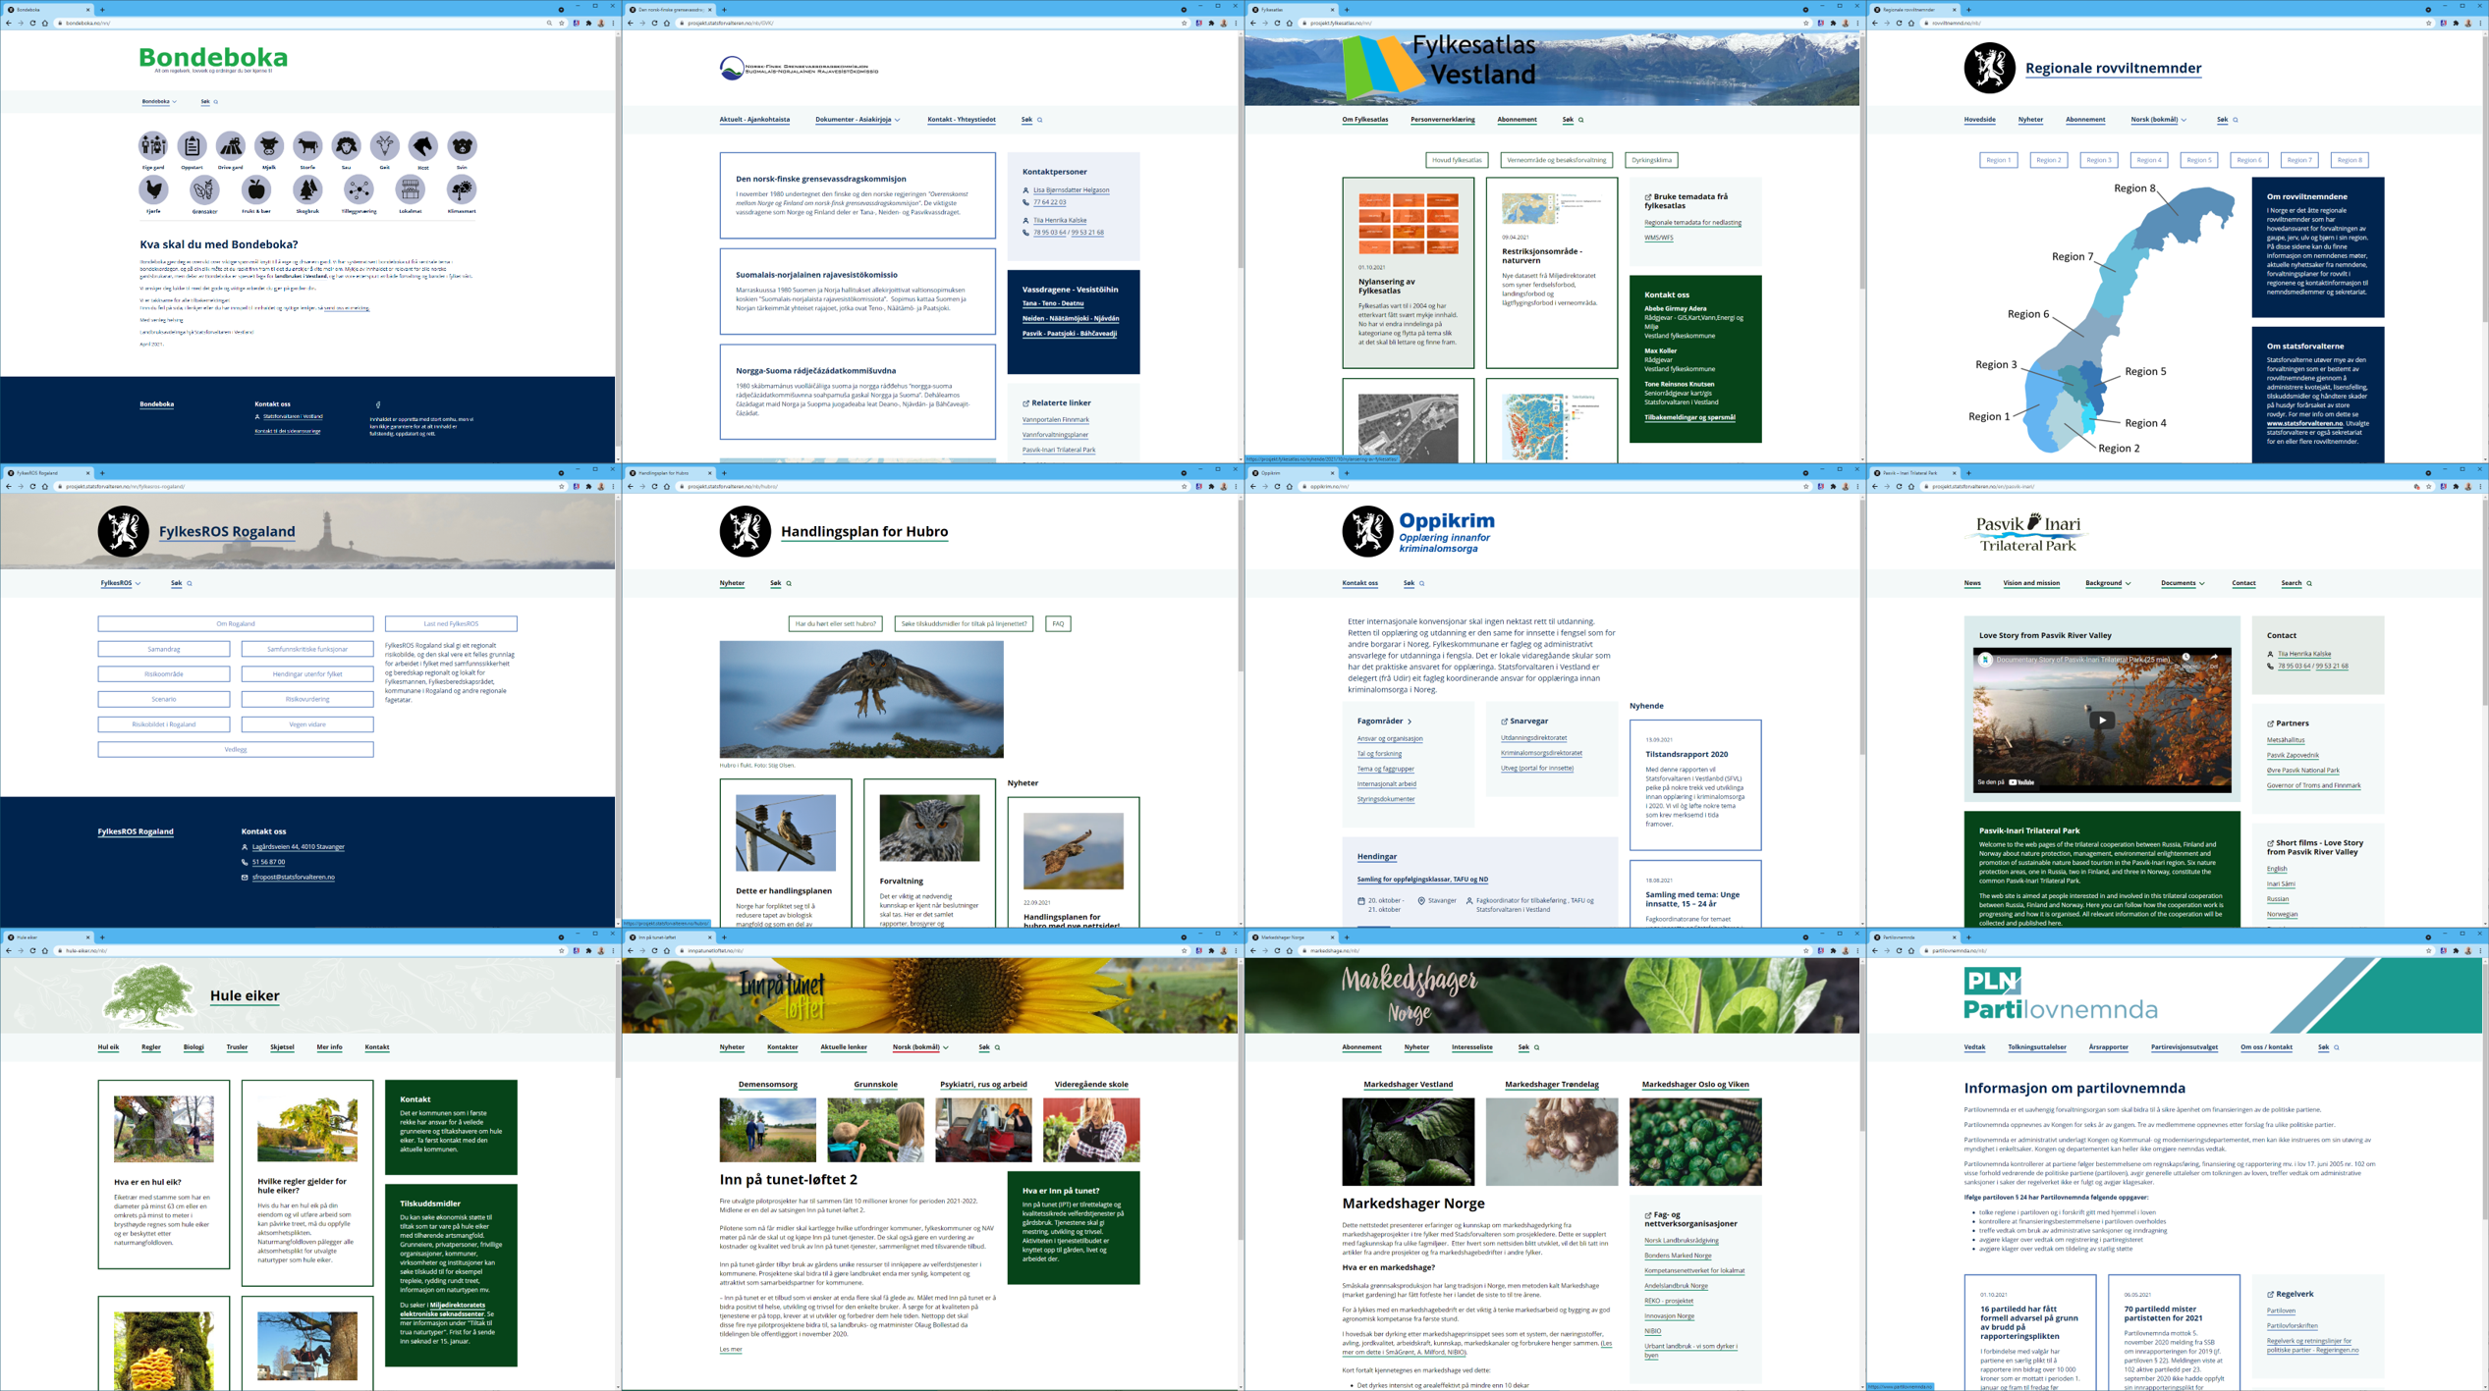Expand the Dokumenter - Asiakirjoja menu

857,120
